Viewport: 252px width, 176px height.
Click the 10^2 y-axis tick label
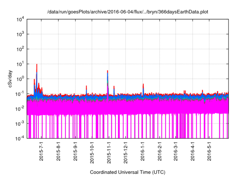point(20,49)
